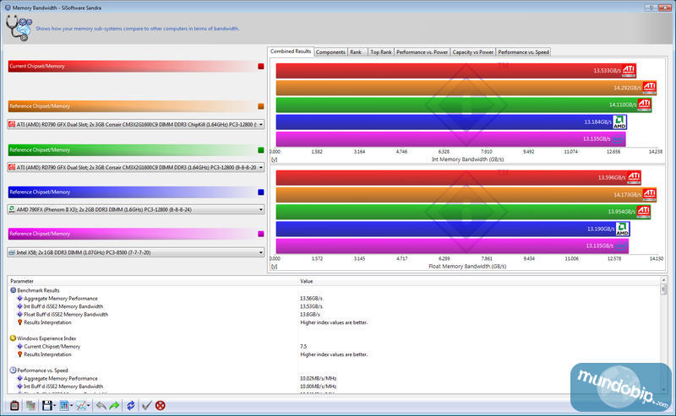The height and width of the screenshot is (416, 676).
Task: Select the Current Chipset/Memory 7.5 row
Action: coord(335,346)
